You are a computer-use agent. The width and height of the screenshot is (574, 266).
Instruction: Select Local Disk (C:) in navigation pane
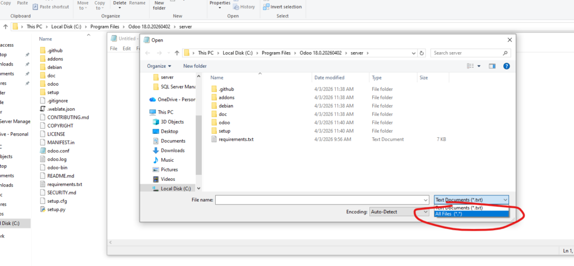click(175, 189)
